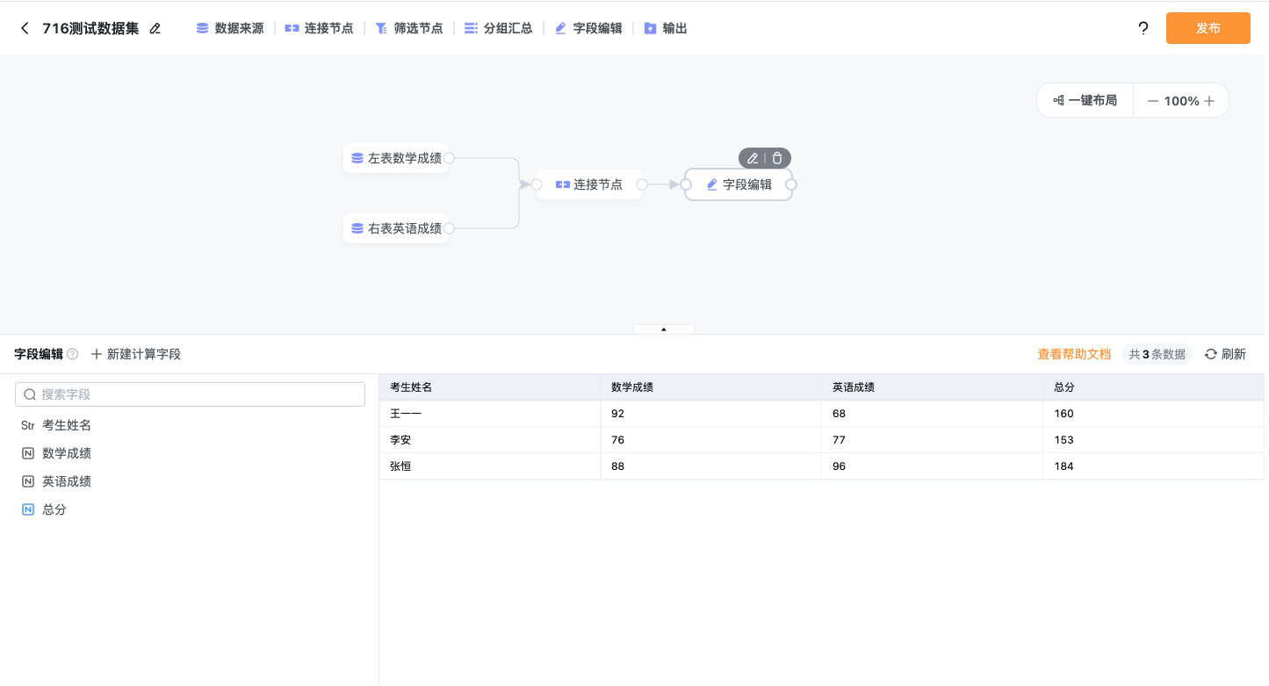Click the 考生姓名 column header

[x=490, y=387]
